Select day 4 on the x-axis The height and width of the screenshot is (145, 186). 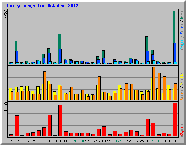click(x=28, y=141)
